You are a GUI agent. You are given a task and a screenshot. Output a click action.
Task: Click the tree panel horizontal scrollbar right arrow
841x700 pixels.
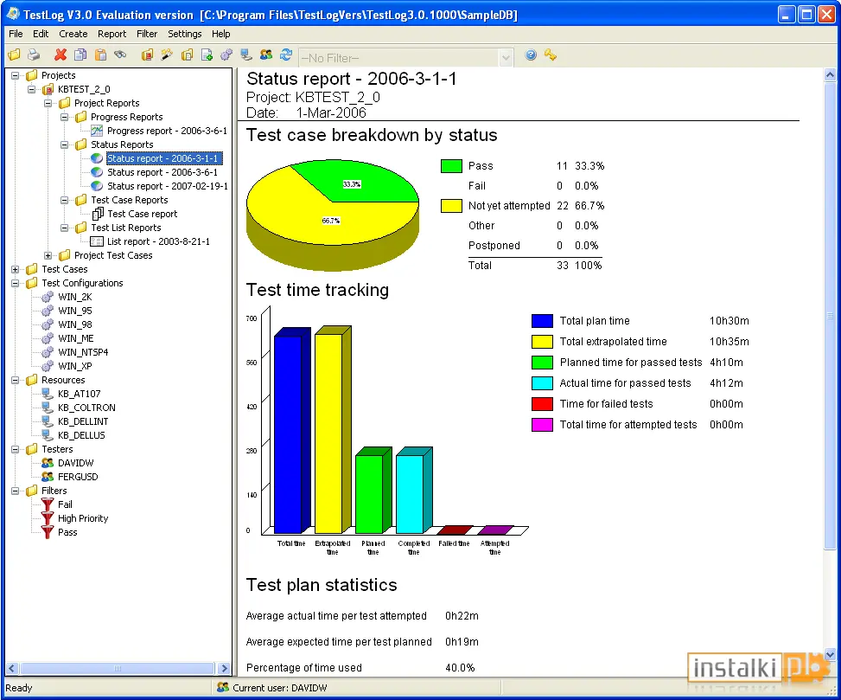click(x=225, y=668)
